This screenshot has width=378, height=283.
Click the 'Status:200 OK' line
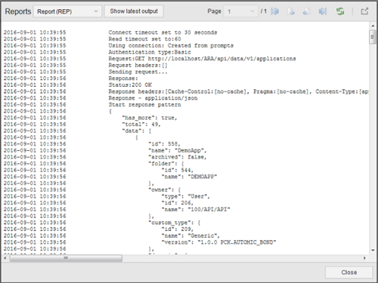(130, 85)
